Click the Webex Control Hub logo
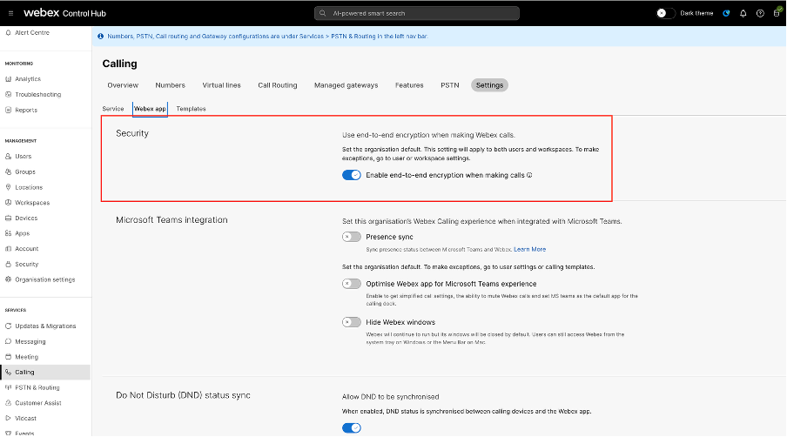787x437 pixels. coord(64,13)
